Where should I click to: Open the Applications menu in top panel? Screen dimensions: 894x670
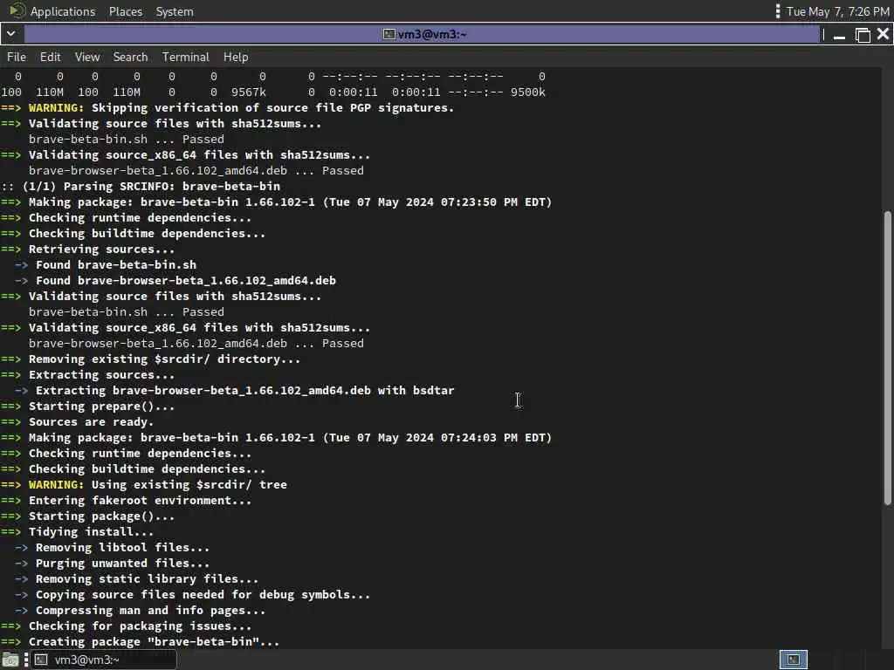(63, 11)
